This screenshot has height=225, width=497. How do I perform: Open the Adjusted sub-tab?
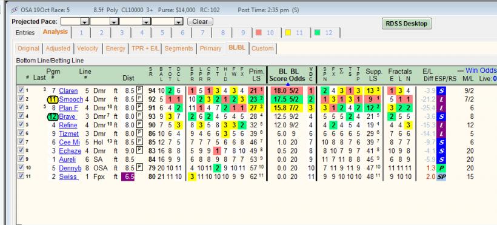58,49
